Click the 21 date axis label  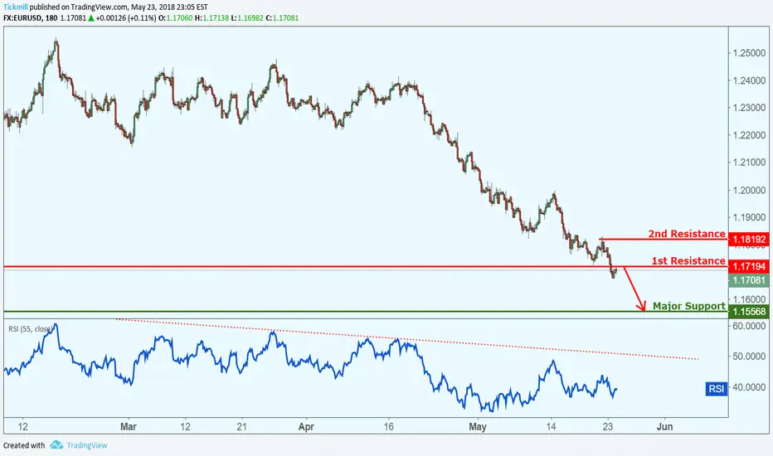241,426
